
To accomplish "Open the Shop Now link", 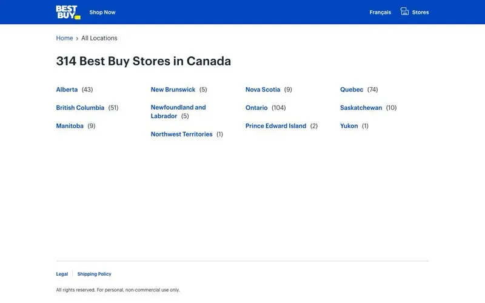I will click(102, 12).
